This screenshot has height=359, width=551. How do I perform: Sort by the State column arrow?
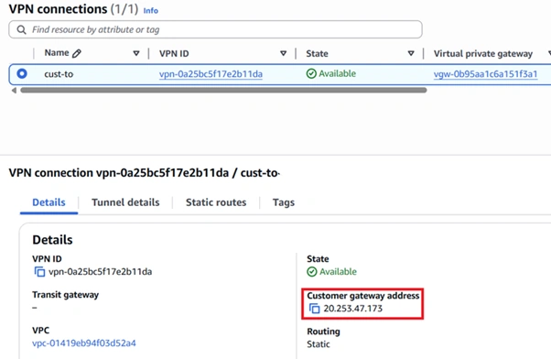coord(411,53)
